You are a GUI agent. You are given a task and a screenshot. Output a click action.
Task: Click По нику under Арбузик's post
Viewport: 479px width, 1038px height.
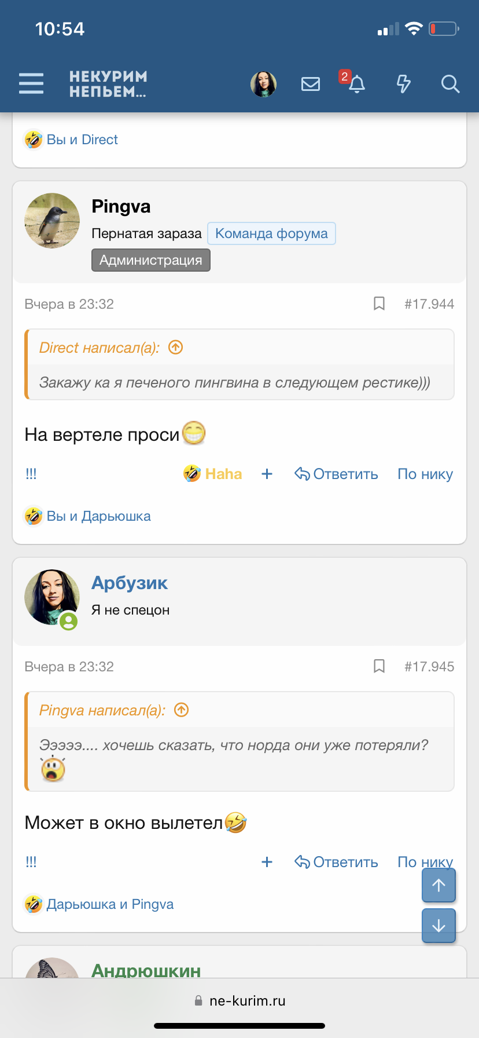pyautogui.click(x=425, y=862)
